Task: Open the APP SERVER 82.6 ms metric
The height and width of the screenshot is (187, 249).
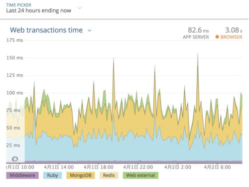Action: coord(196,33)
